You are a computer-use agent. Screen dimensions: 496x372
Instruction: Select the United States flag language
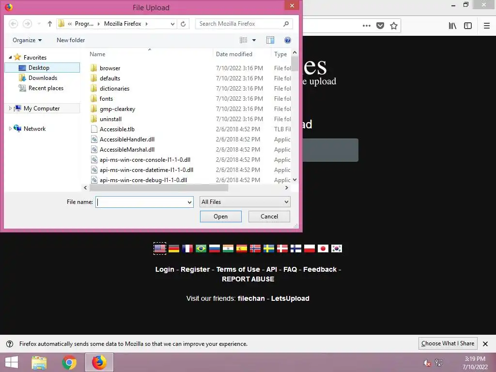tap(160, 248)
